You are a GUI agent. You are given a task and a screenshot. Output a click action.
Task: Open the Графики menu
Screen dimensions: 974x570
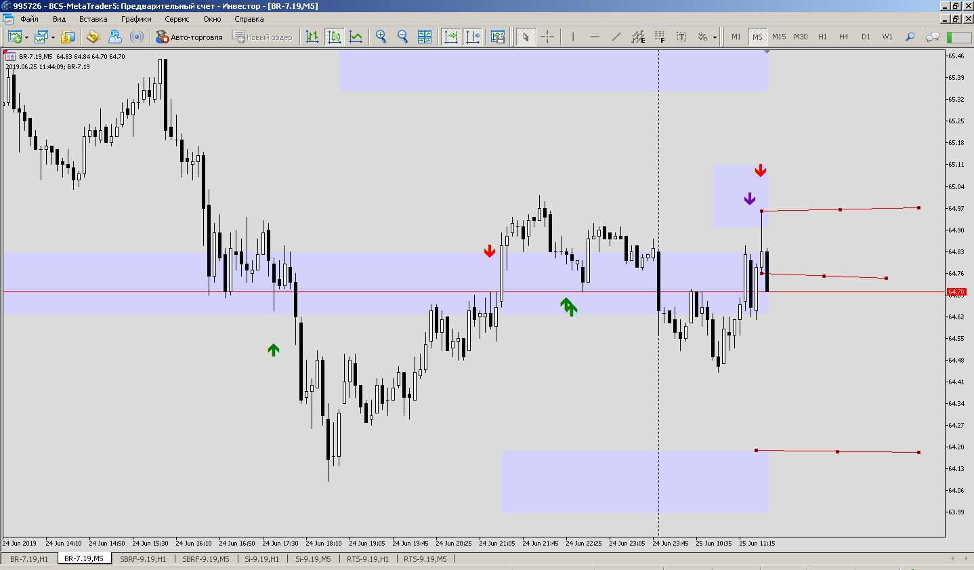click(x=136, y=19)
